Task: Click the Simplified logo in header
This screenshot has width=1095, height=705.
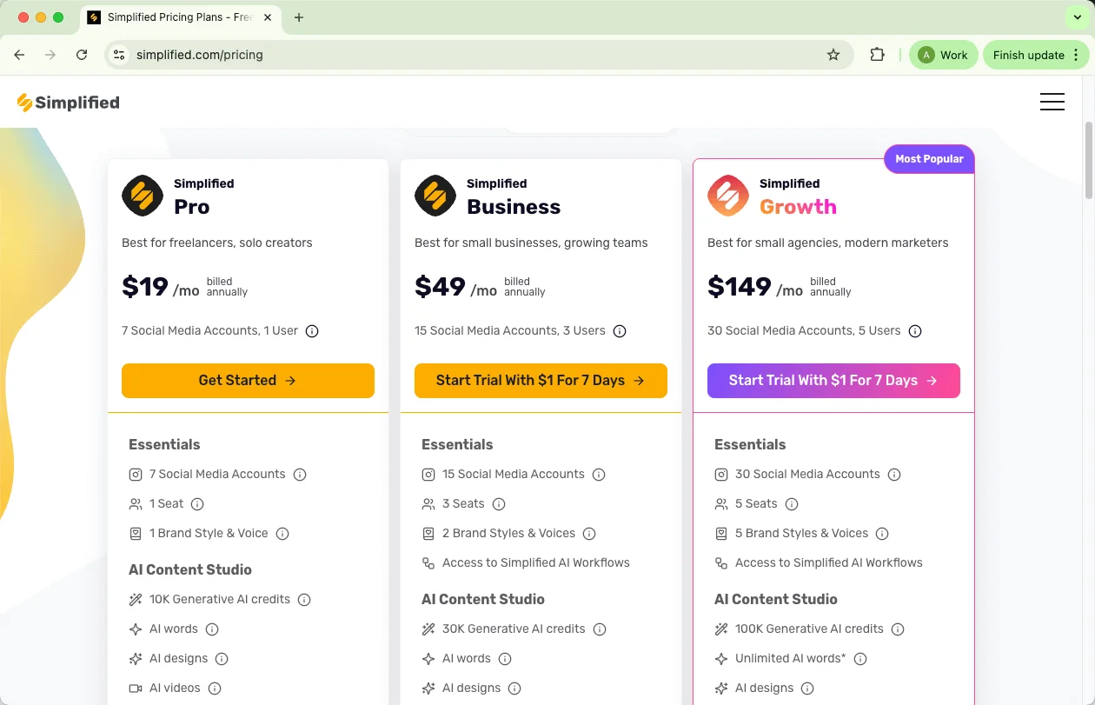Action: coord(68,103)
